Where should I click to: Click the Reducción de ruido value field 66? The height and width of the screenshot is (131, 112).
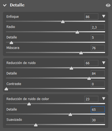91,63
